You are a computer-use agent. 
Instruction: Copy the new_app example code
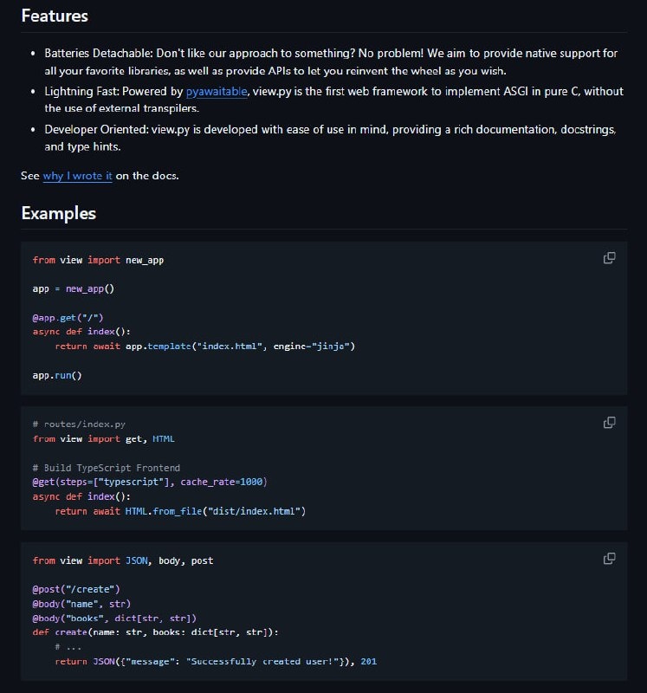[x=609, y=258]
